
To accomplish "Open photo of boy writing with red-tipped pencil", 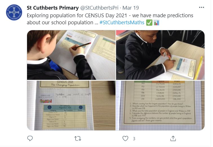I will click(x=71, y=55).
